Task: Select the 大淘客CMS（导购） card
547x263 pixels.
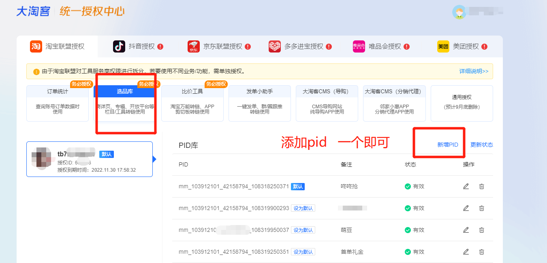Action: click(x=327, y=103)
